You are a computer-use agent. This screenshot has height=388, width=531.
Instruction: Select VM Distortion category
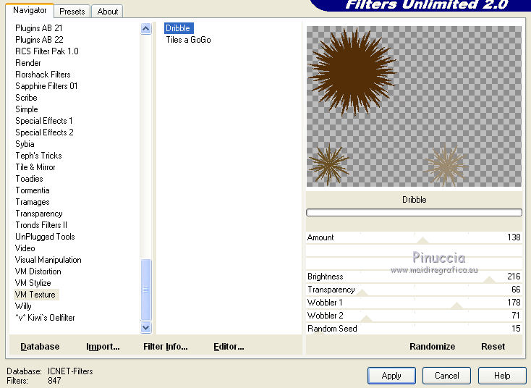coord(38,271)
